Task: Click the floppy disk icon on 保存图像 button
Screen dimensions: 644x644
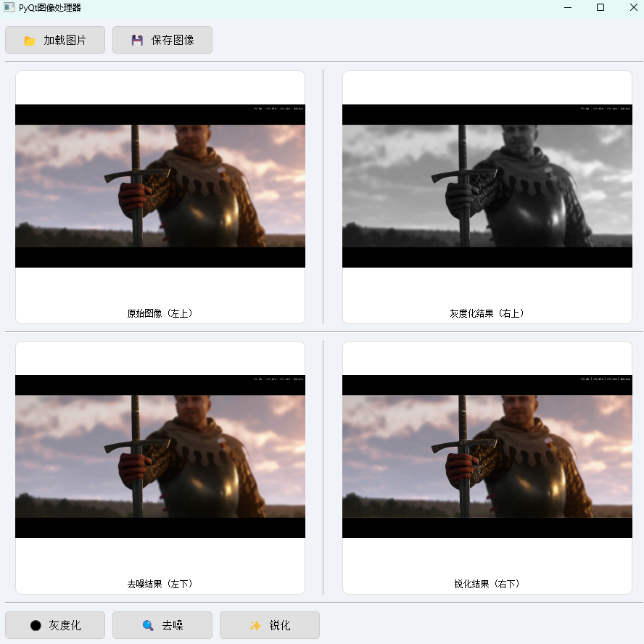Action: coord(136,40)
